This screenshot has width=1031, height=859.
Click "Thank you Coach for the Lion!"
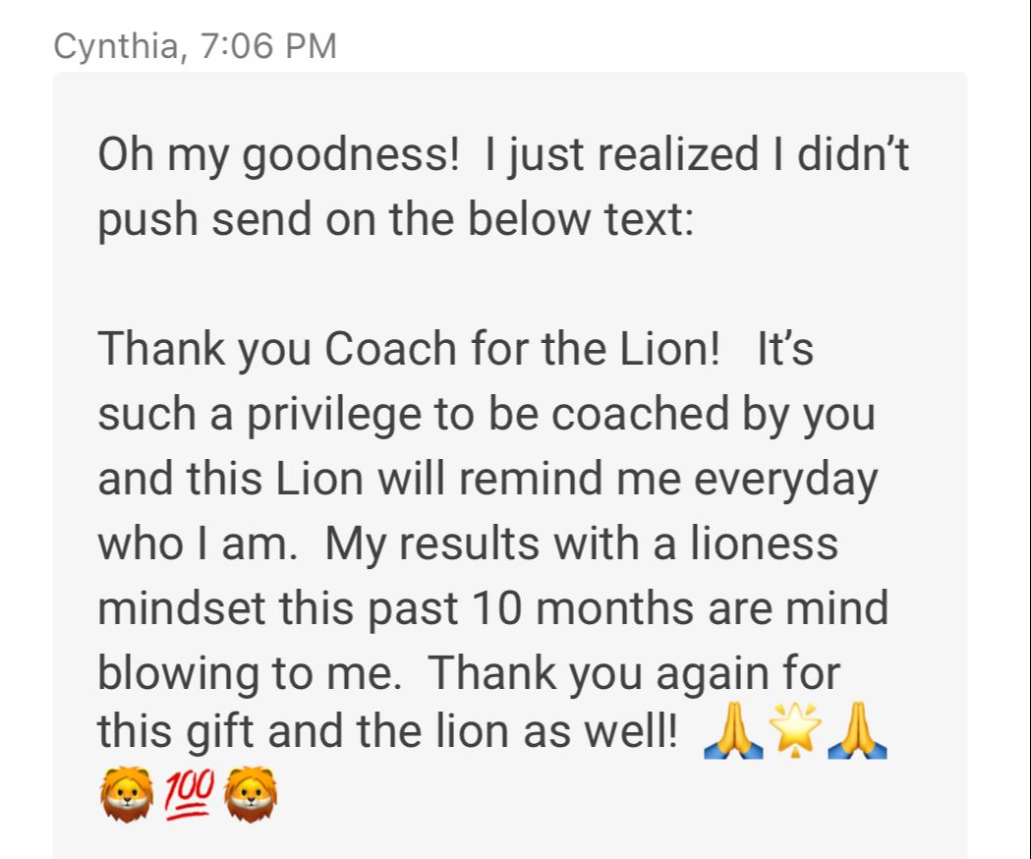pos(409,349)
